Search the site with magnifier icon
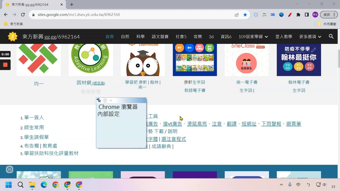The image size is (340, 191). pos(331,36)
